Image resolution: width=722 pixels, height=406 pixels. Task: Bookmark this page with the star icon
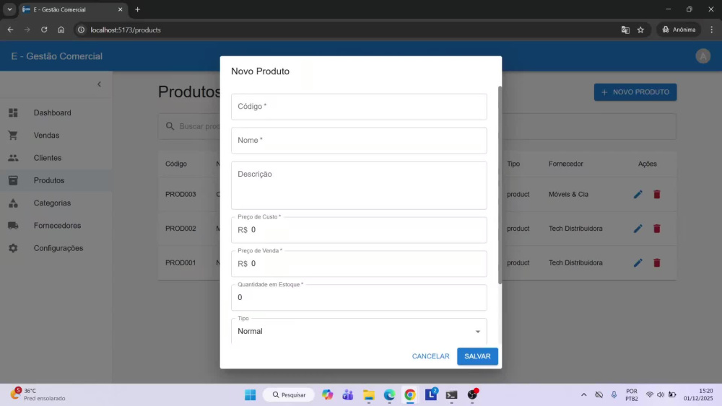click(x=640, y=30)
